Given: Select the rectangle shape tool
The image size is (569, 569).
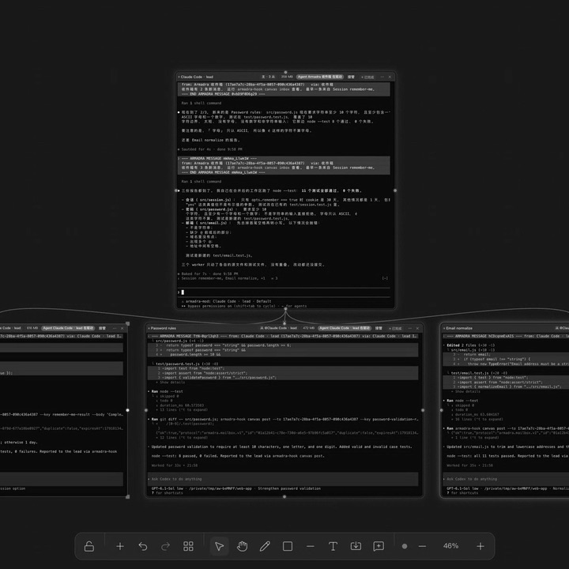Looking at the screenshot, I should 288,546.
